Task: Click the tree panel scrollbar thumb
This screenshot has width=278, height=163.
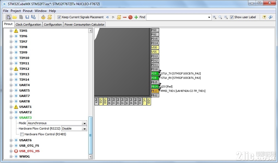Action: tap(90, 135)
